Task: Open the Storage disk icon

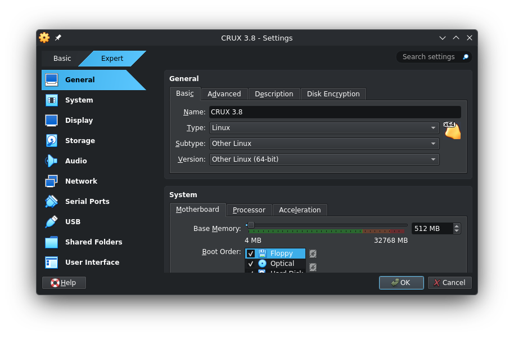Action: pos(52,141)
